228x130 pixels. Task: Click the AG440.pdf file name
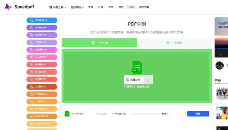click(78, 114)
